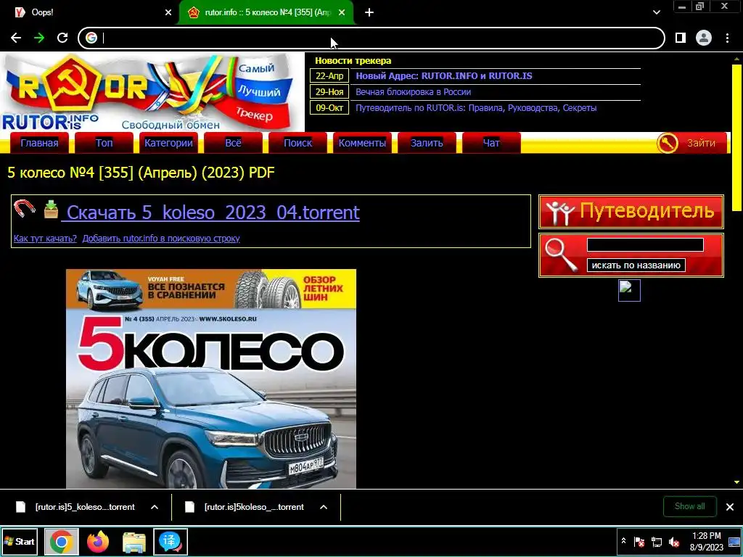Open File Explorer from the taskbar
This screenshot has width=743, height=557.
(x=134, y=542)
